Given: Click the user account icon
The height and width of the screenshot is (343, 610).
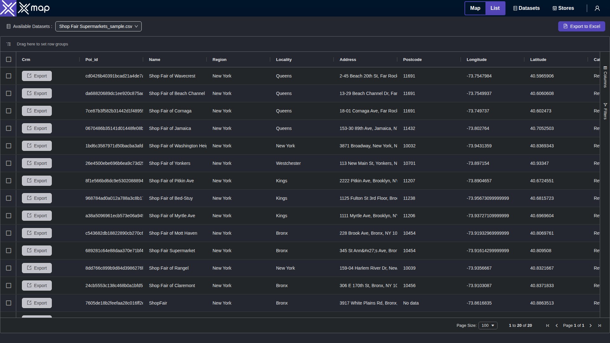Looking at the screenshot, I should pyautogui.click(x=597, y=8).
